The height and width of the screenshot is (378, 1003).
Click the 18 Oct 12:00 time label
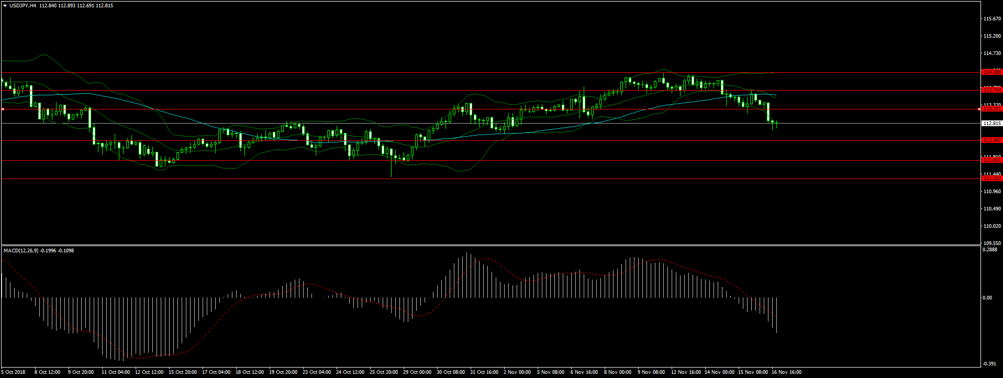250,372
